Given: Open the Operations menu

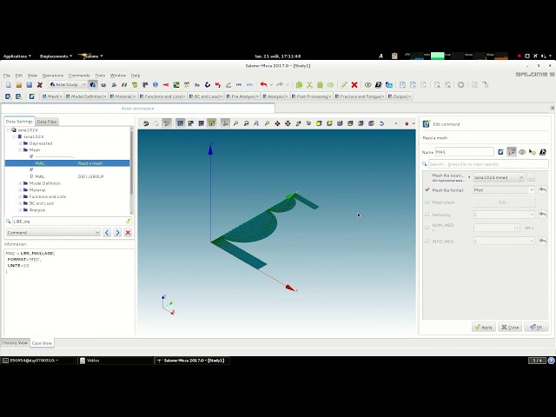Looking at the screenshot, I should [52, 76].
